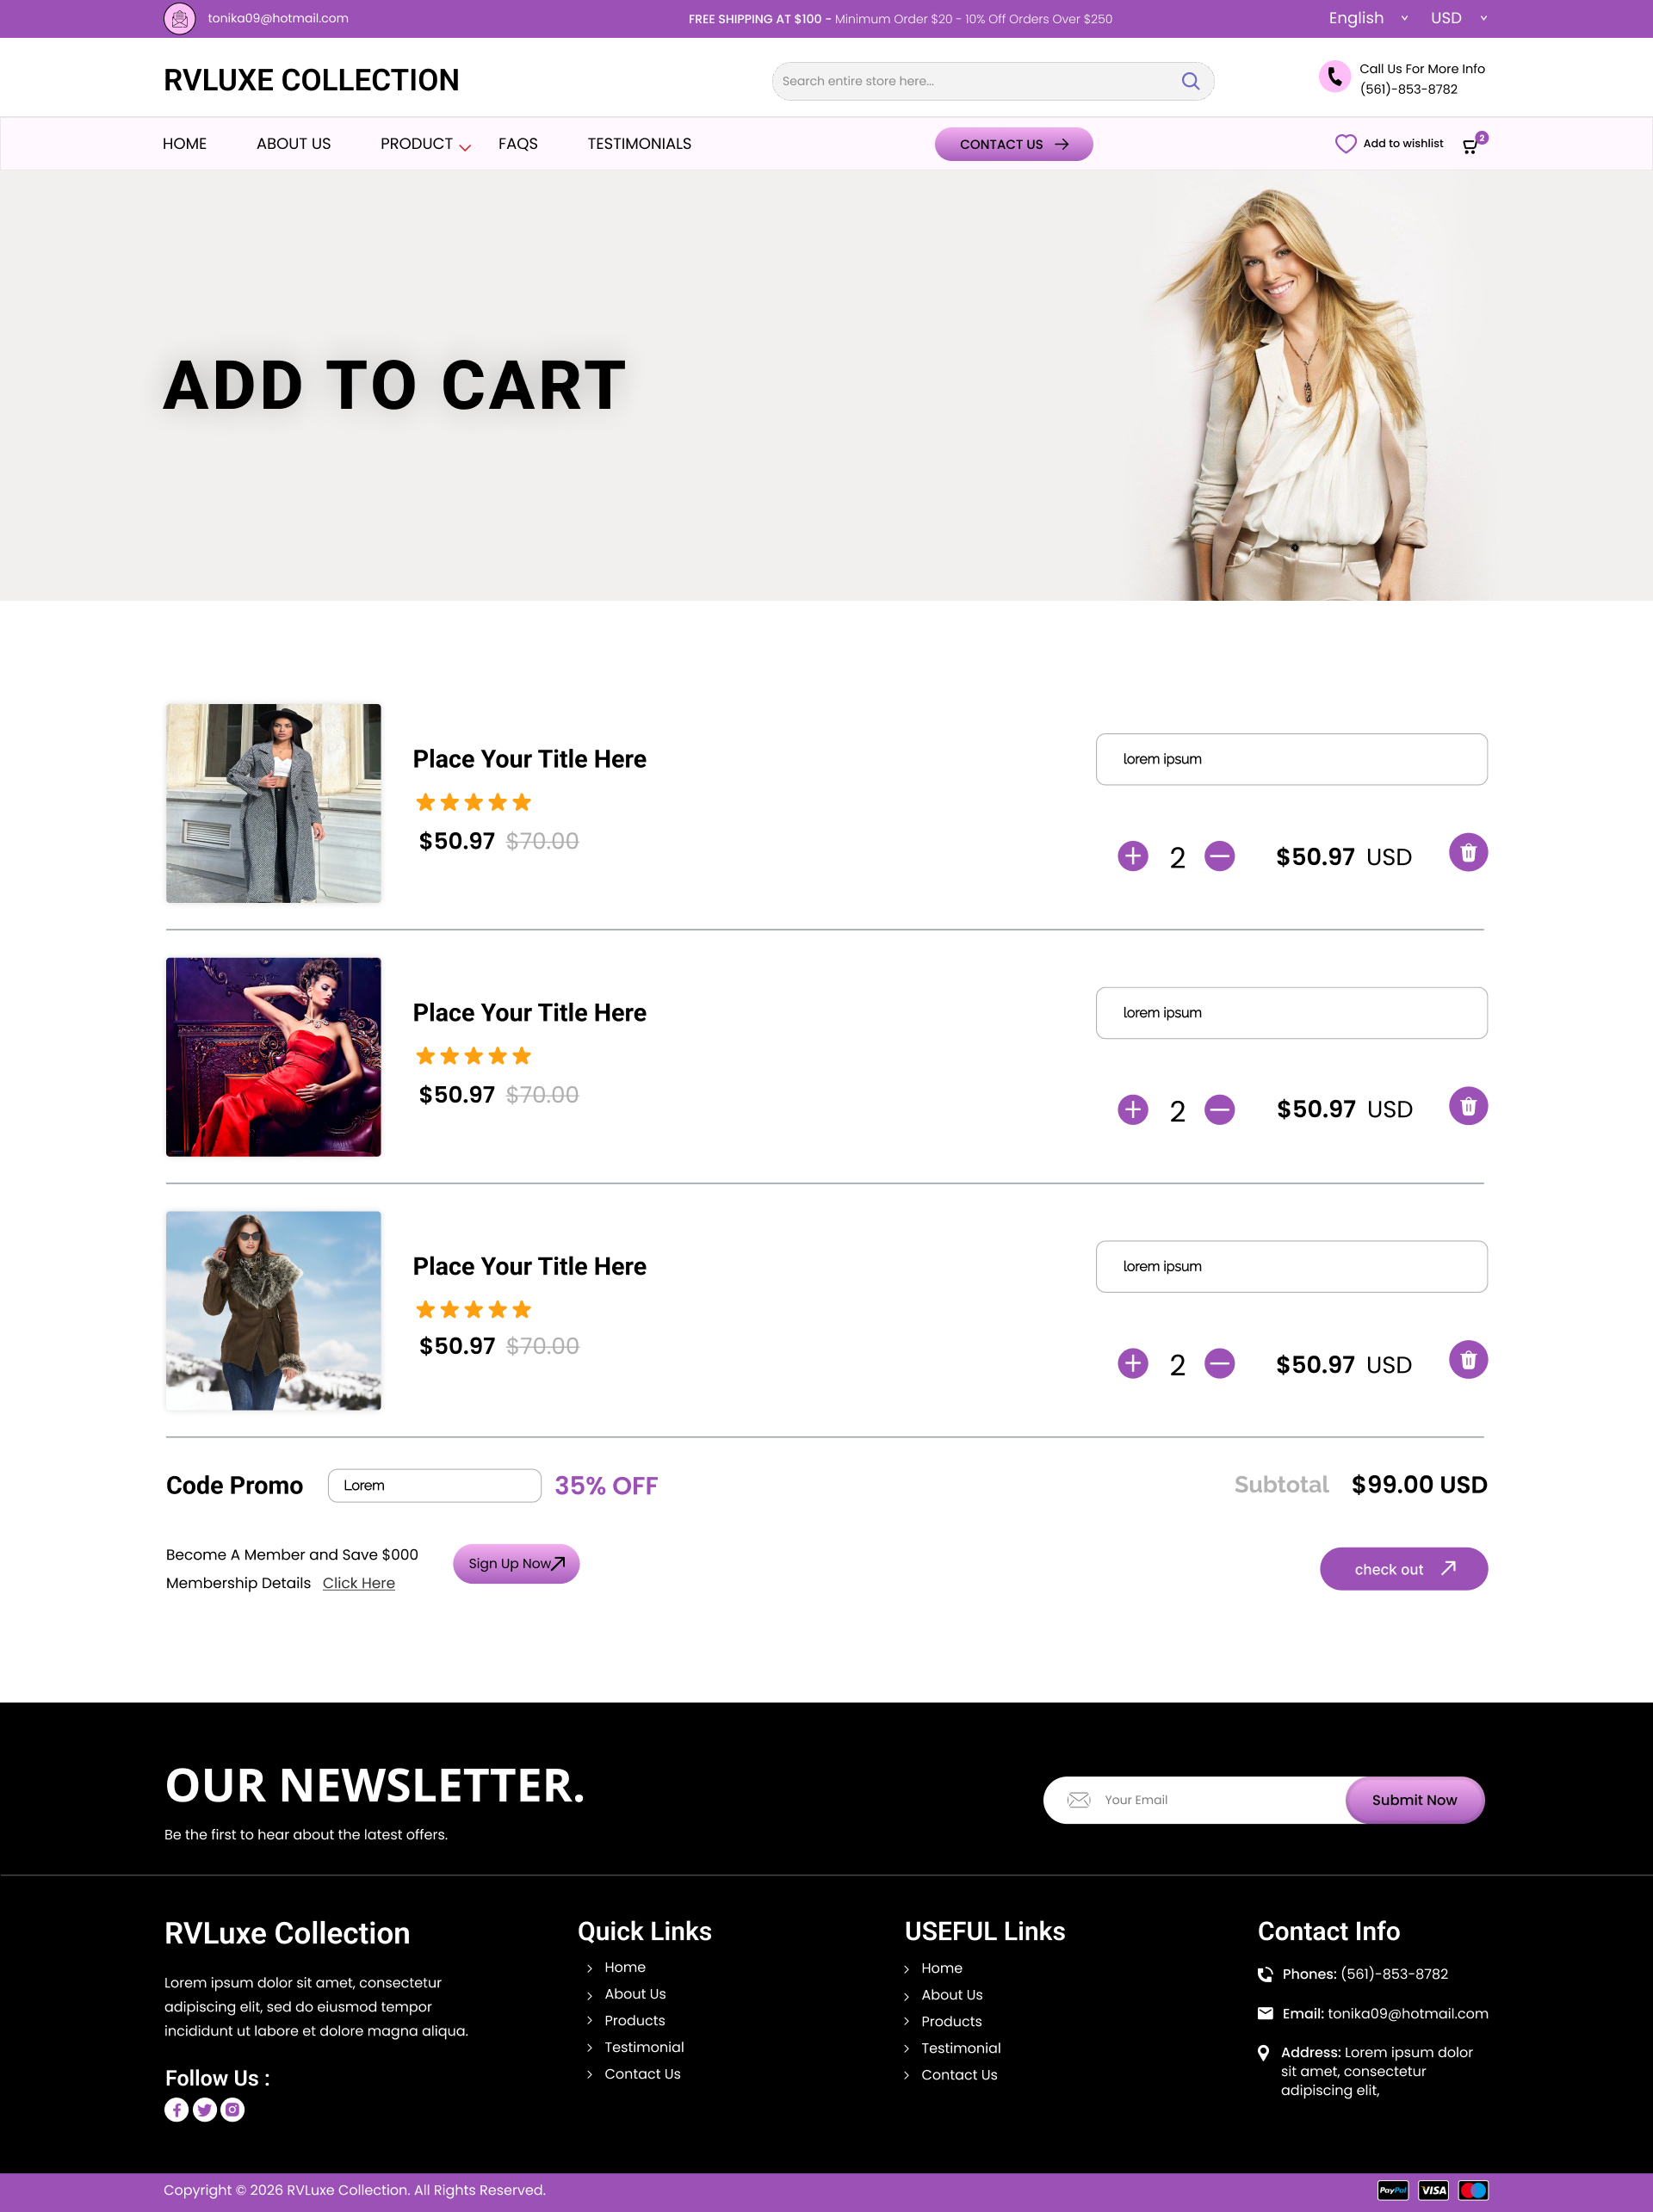
Task: Increase quantity of first item
Action: (1133, 856)
